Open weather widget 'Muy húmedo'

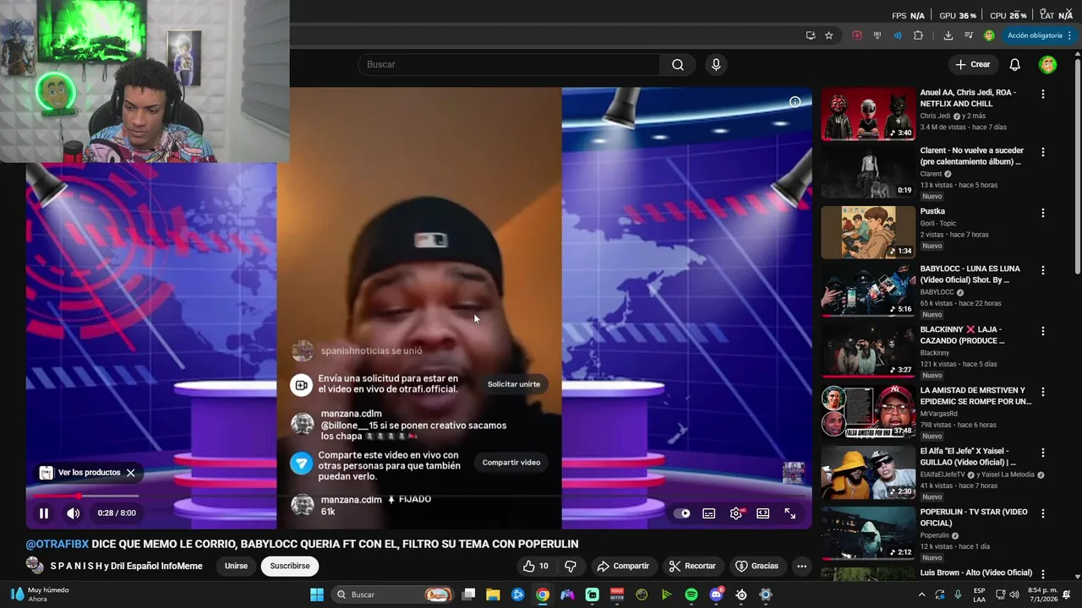(x=41, y=594)
